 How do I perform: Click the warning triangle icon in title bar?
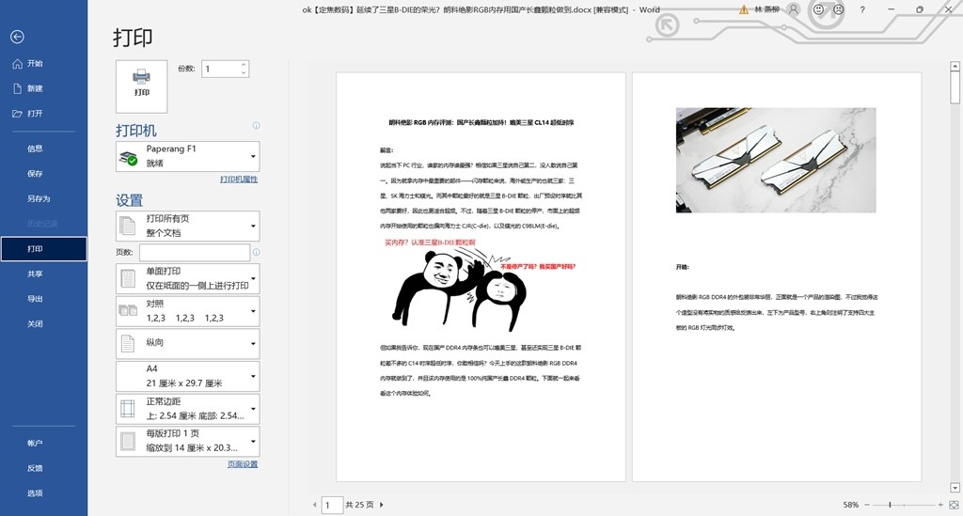pos(744,9)
